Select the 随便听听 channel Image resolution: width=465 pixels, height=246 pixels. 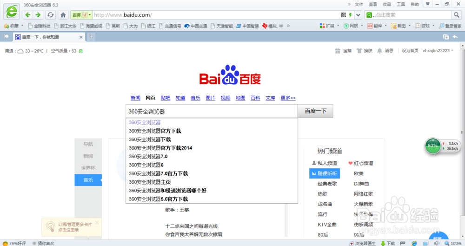coord(325,173)
